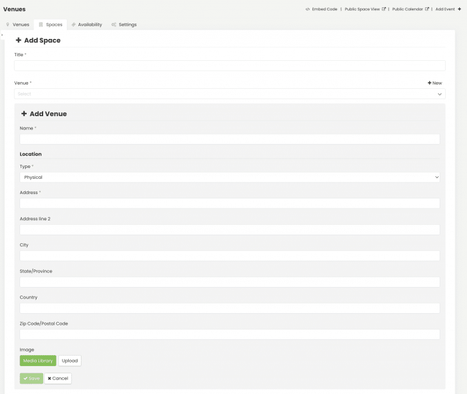The height and width of the screenshot is (394, 467).
Task: Open the Venue select dropdown
Action: tap(229, 94)
